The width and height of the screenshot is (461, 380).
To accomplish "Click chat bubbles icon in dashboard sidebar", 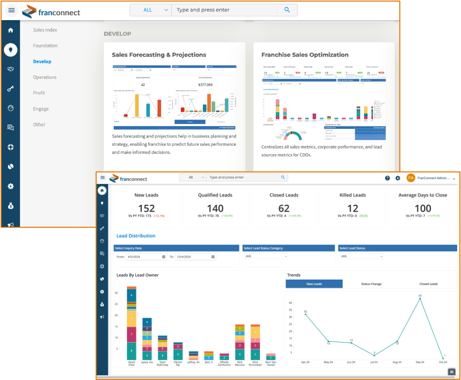I will [102, 253].
